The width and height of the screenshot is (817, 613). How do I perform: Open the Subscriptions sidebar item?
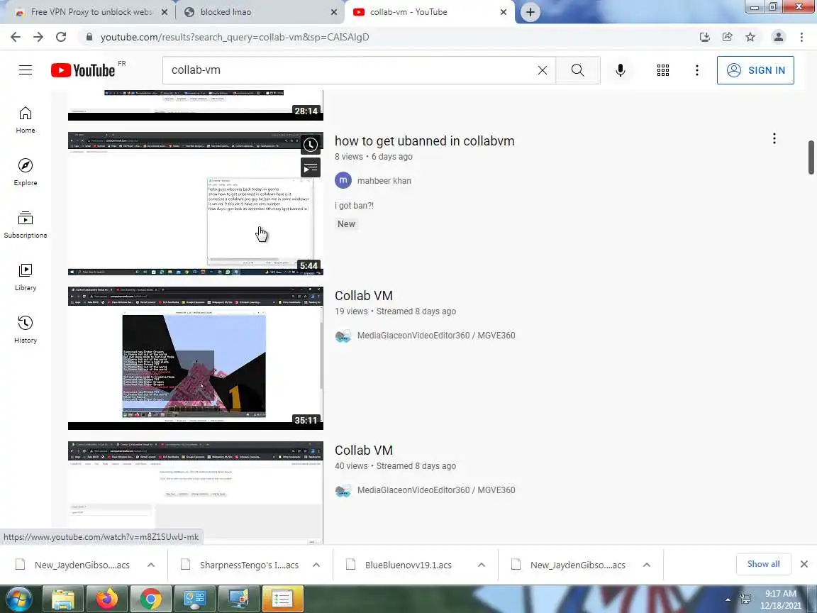tap(26, 225)
